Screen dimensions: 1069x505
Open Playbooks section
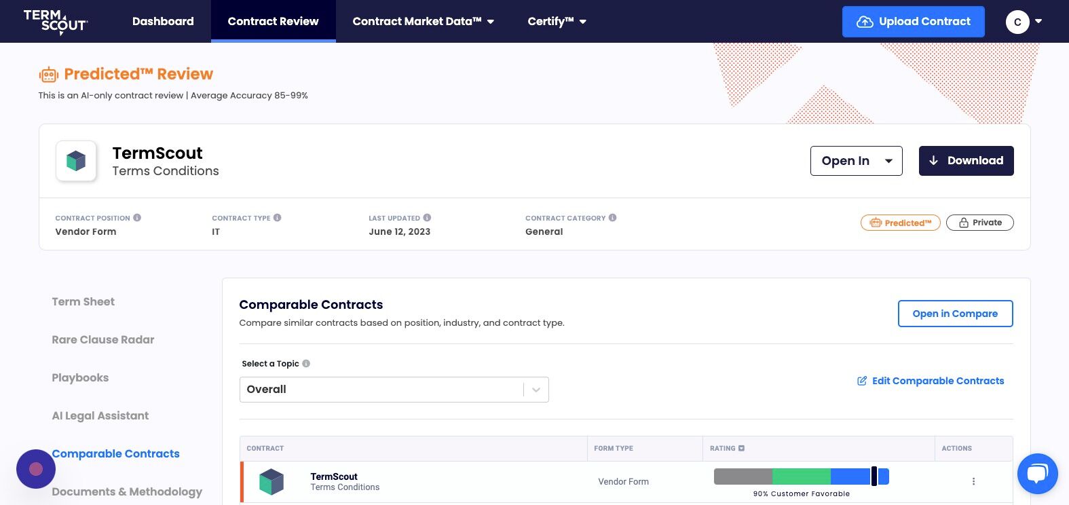(x=80, y=377)
